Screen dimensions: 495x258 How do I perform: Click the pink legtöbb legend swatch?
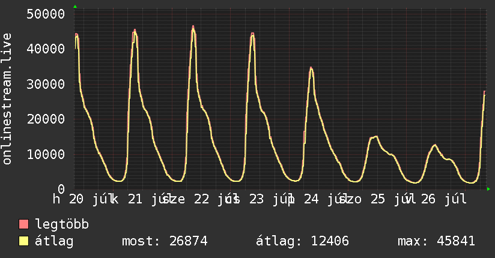[x=23, y=224]
